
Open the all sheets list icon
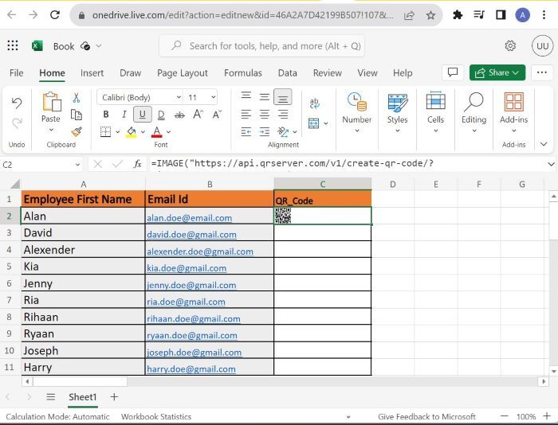coord(51,397)
